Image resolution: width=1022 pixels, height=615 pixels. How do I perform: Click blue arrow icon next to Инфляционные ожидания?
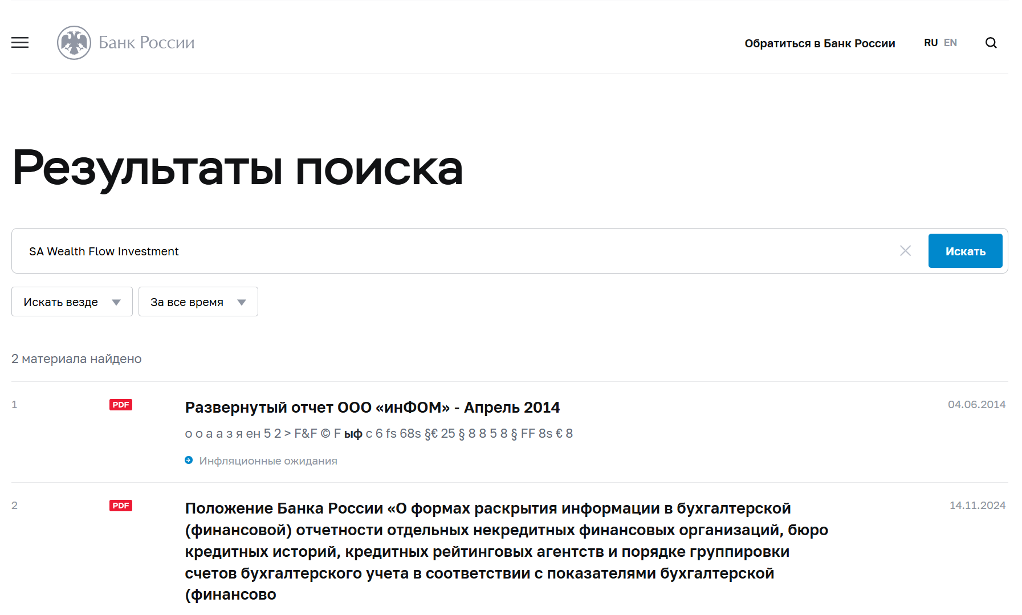pyautogui.click(x=189, y=460)
